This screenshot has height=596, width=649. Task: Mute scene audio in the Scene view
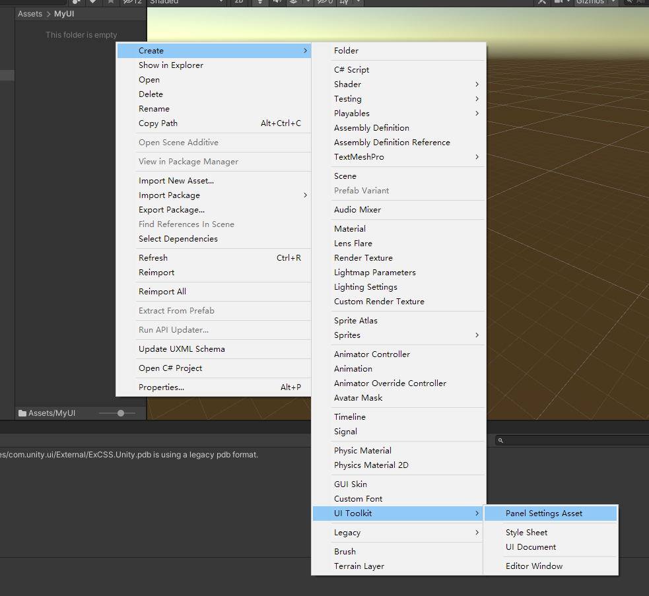pyautogui.click(x=275, y=3)
